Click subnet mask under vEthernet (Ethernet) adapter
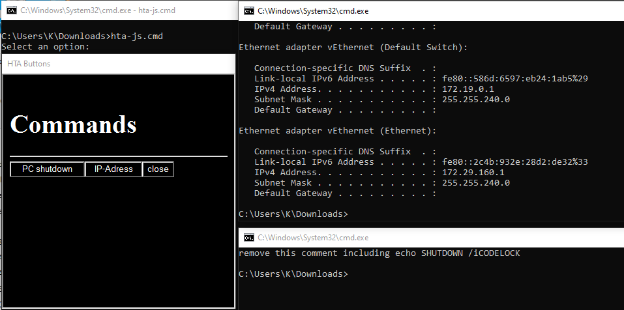This screenshot has height=310, width=624. pos(476,183)
